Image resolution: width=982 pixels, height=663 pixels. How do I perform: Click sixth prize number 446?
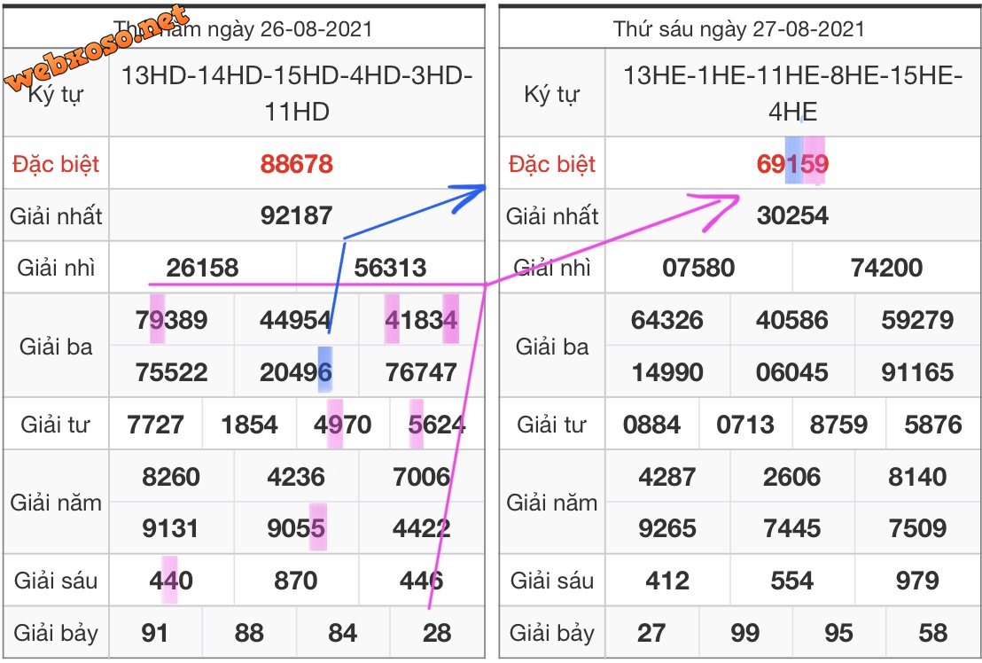click(422, 581)
